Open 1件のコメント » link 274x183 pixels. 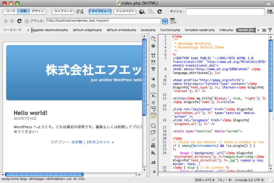[x=100, y=142]
